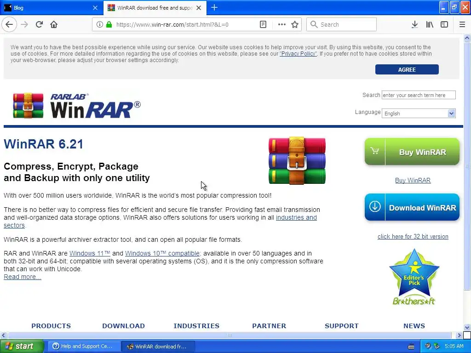Image resolution: width=471 pixels, height=353 pixels.
Task: Click the RARLAB WinRAR logo
Action: (77, 106)
